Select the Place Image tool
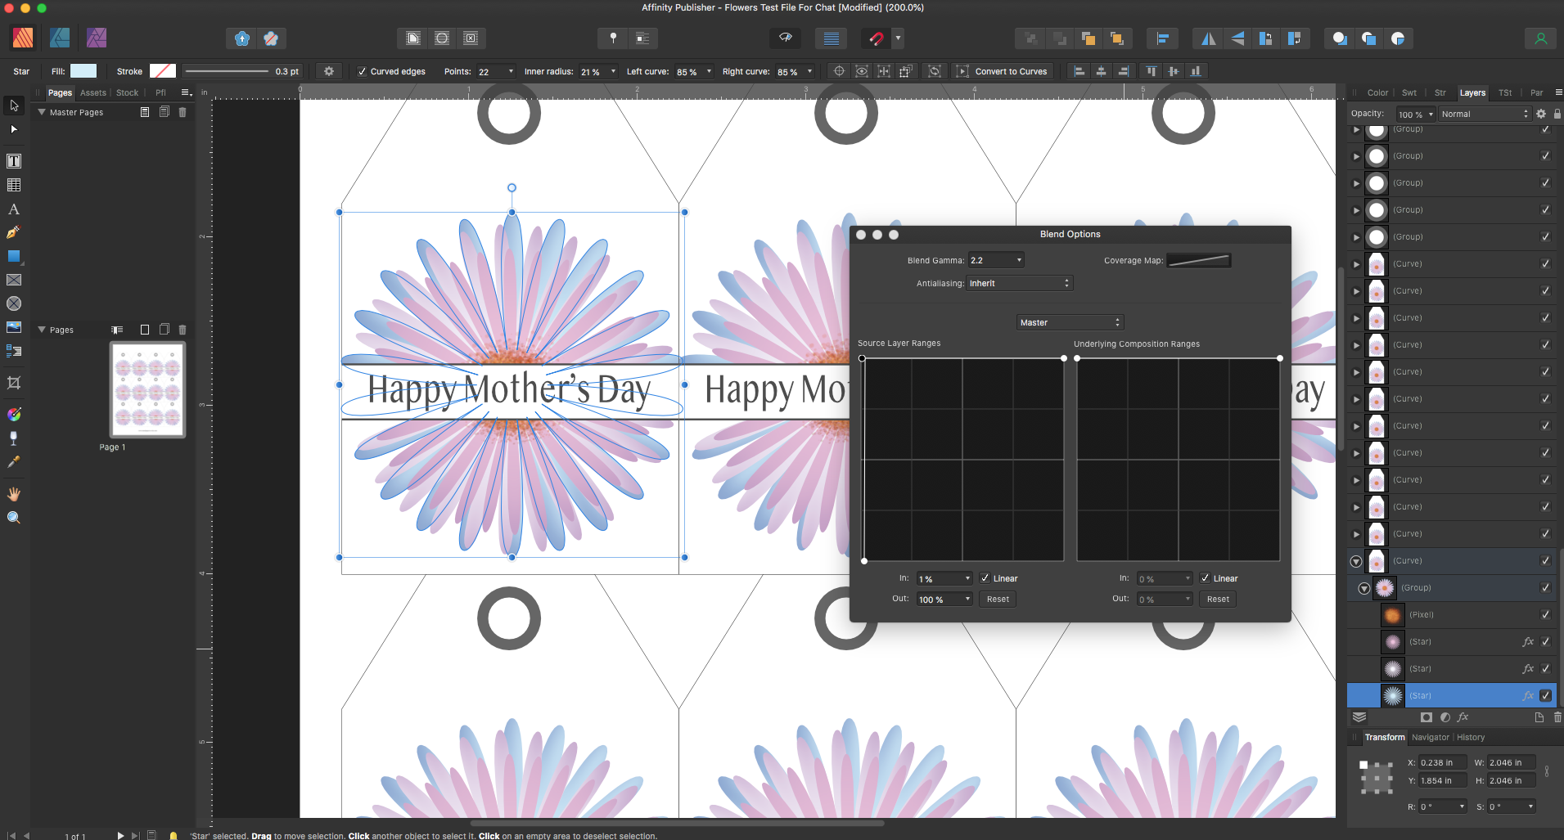Viewport: 1564px width, 840px height. (x=14, y=327)
